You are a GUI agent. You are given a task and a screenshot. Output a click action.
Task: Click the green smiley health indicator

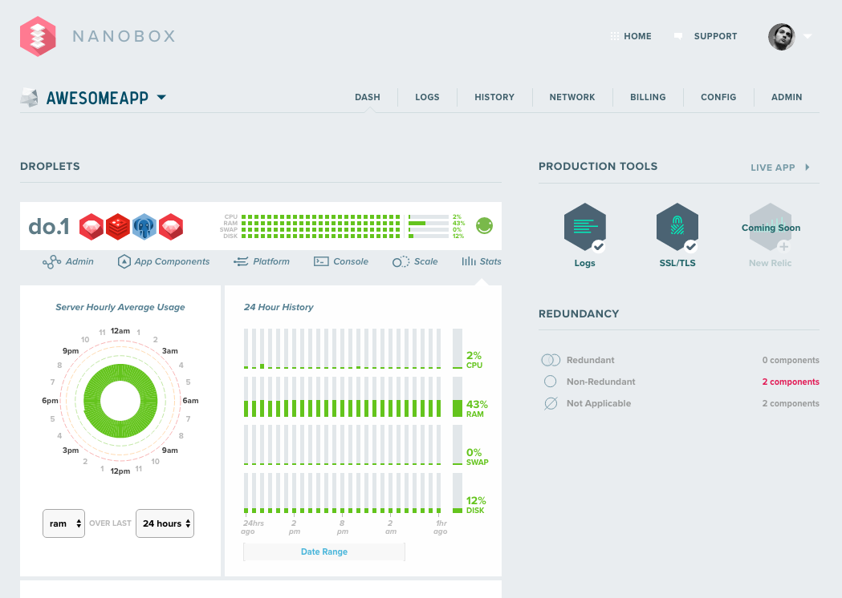click(x=483, y=226)
